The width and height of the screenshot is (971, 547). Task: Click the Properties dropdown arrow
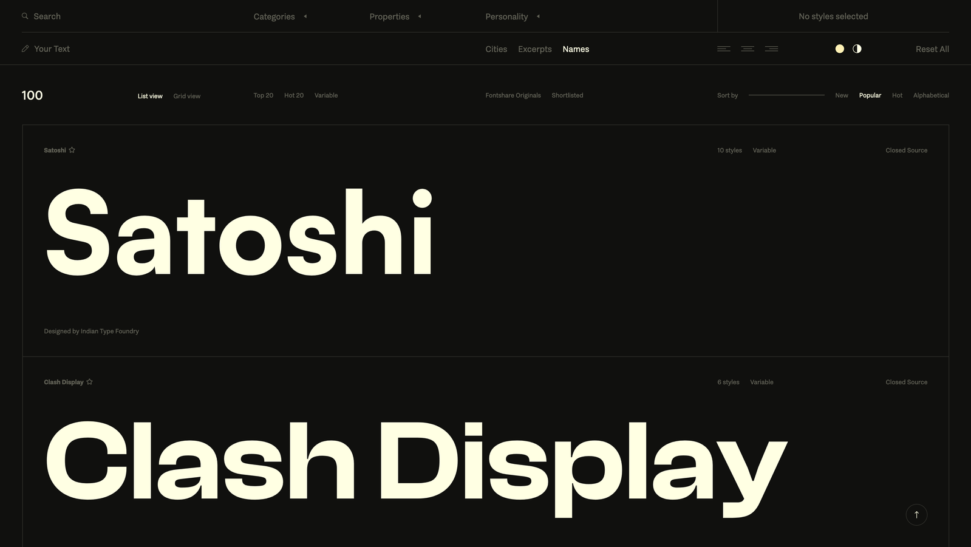tap(420, 16)
